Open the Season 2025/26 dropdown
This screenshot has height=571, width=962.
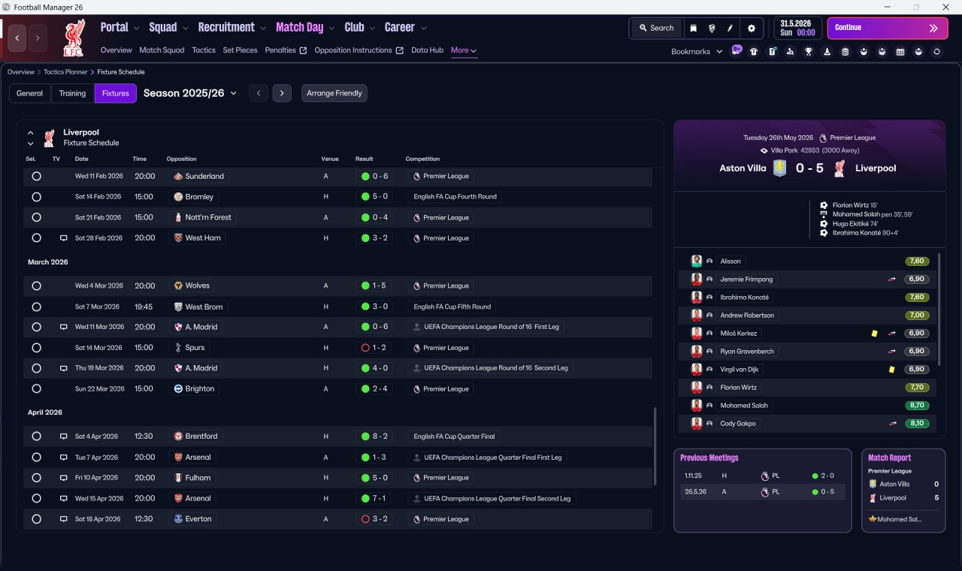[x=190, y=93]
